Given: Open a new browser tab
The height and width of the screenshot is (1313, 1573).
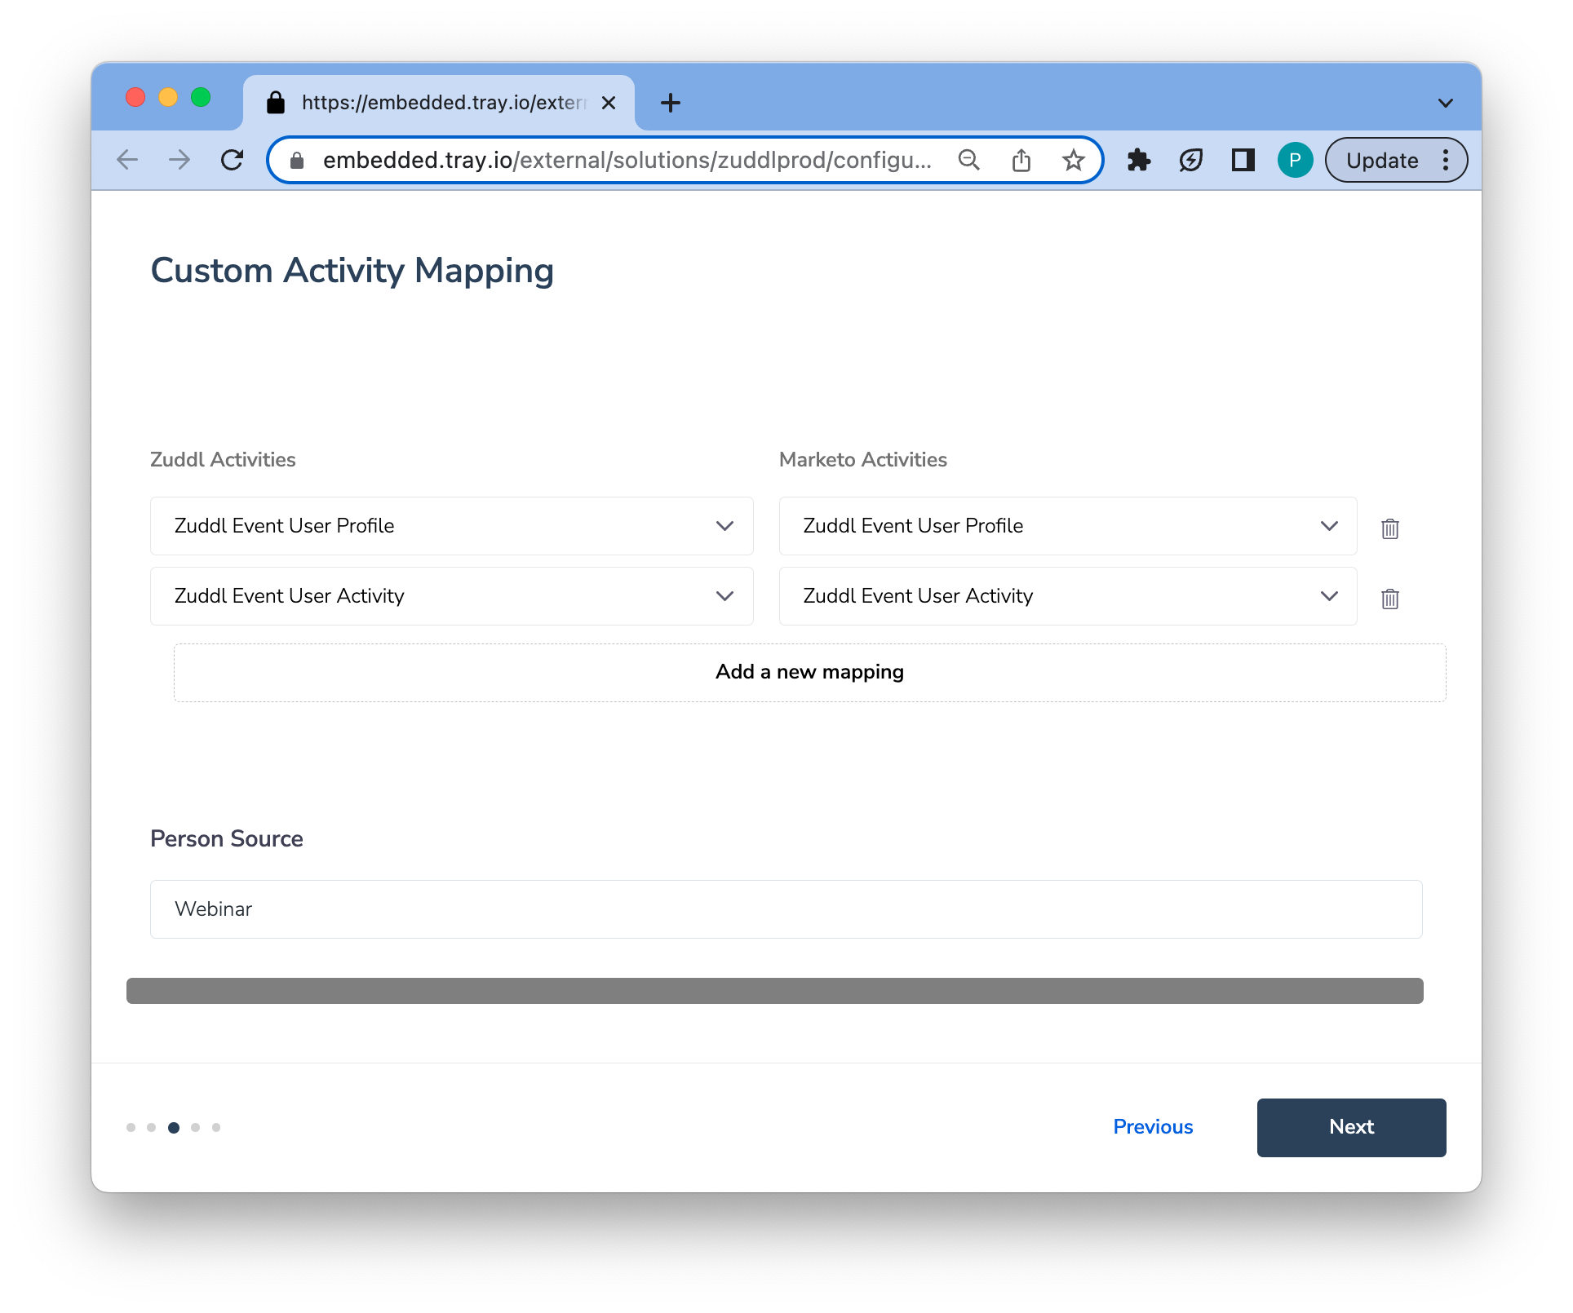Looking at the screenshot, I should (x=670, y=103).
